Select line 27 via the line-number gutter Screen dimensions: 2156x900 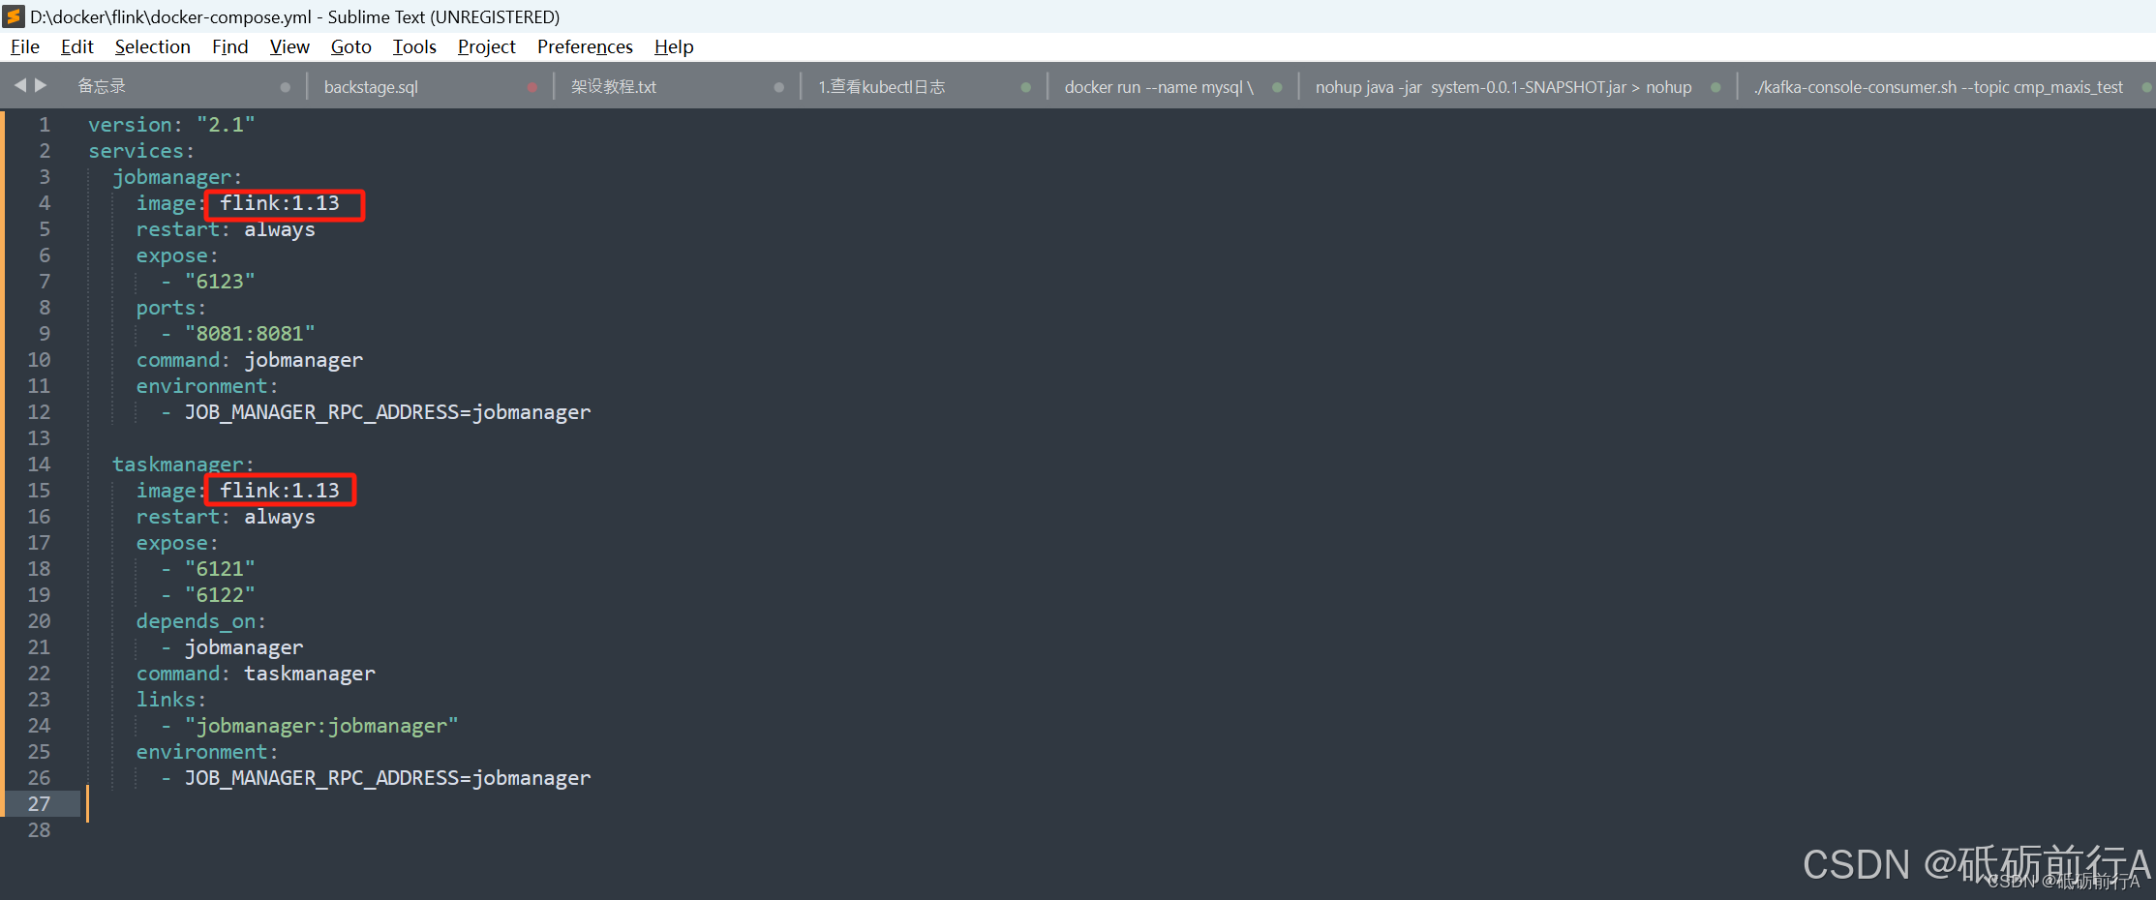pos(40,803)
